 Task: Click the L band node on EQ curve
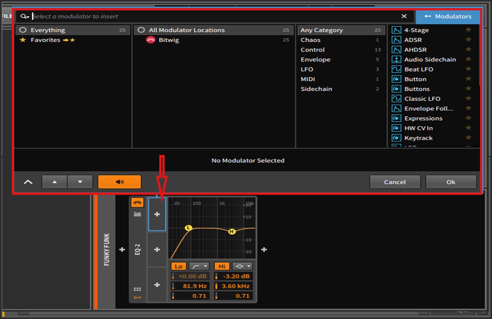(188, 228)
